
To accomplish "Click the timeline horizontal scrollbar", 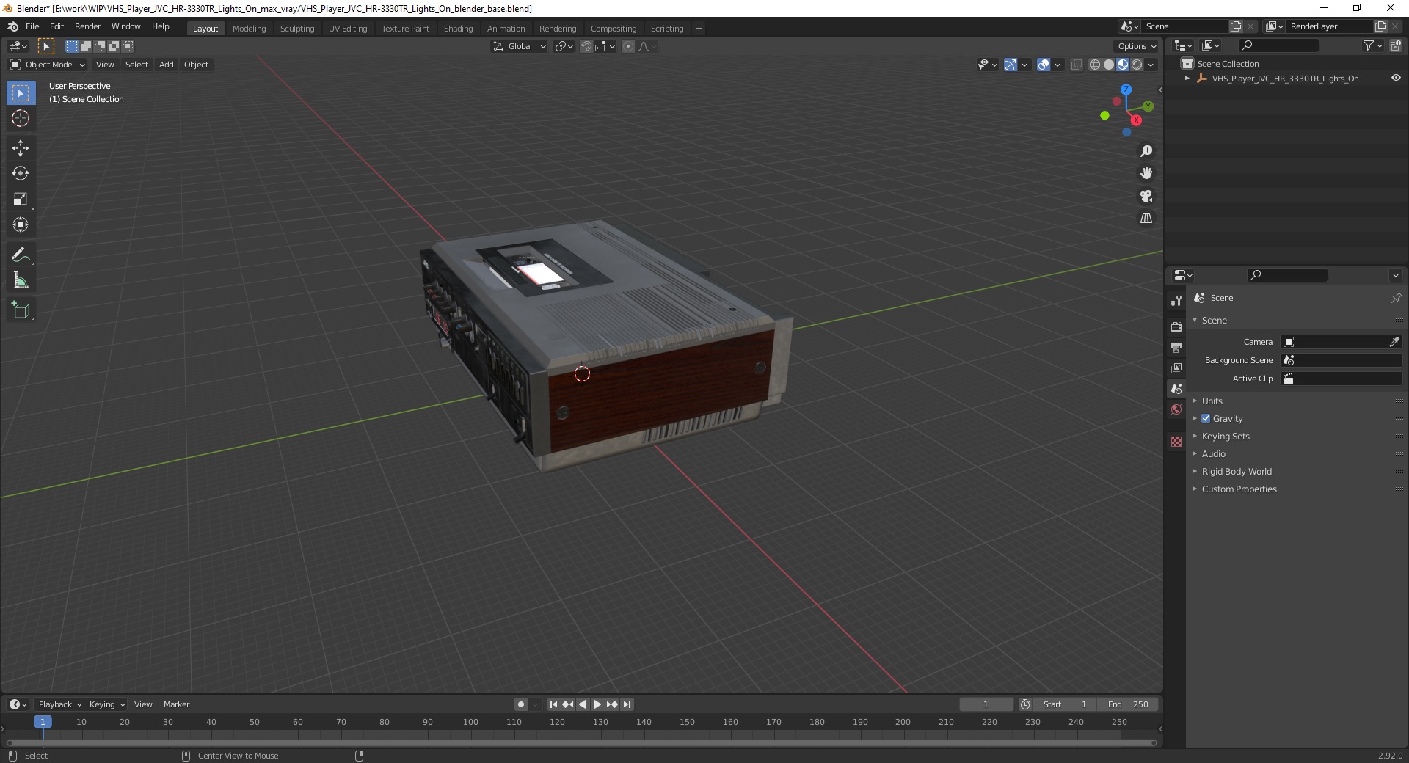I will (x=580, y=742).
